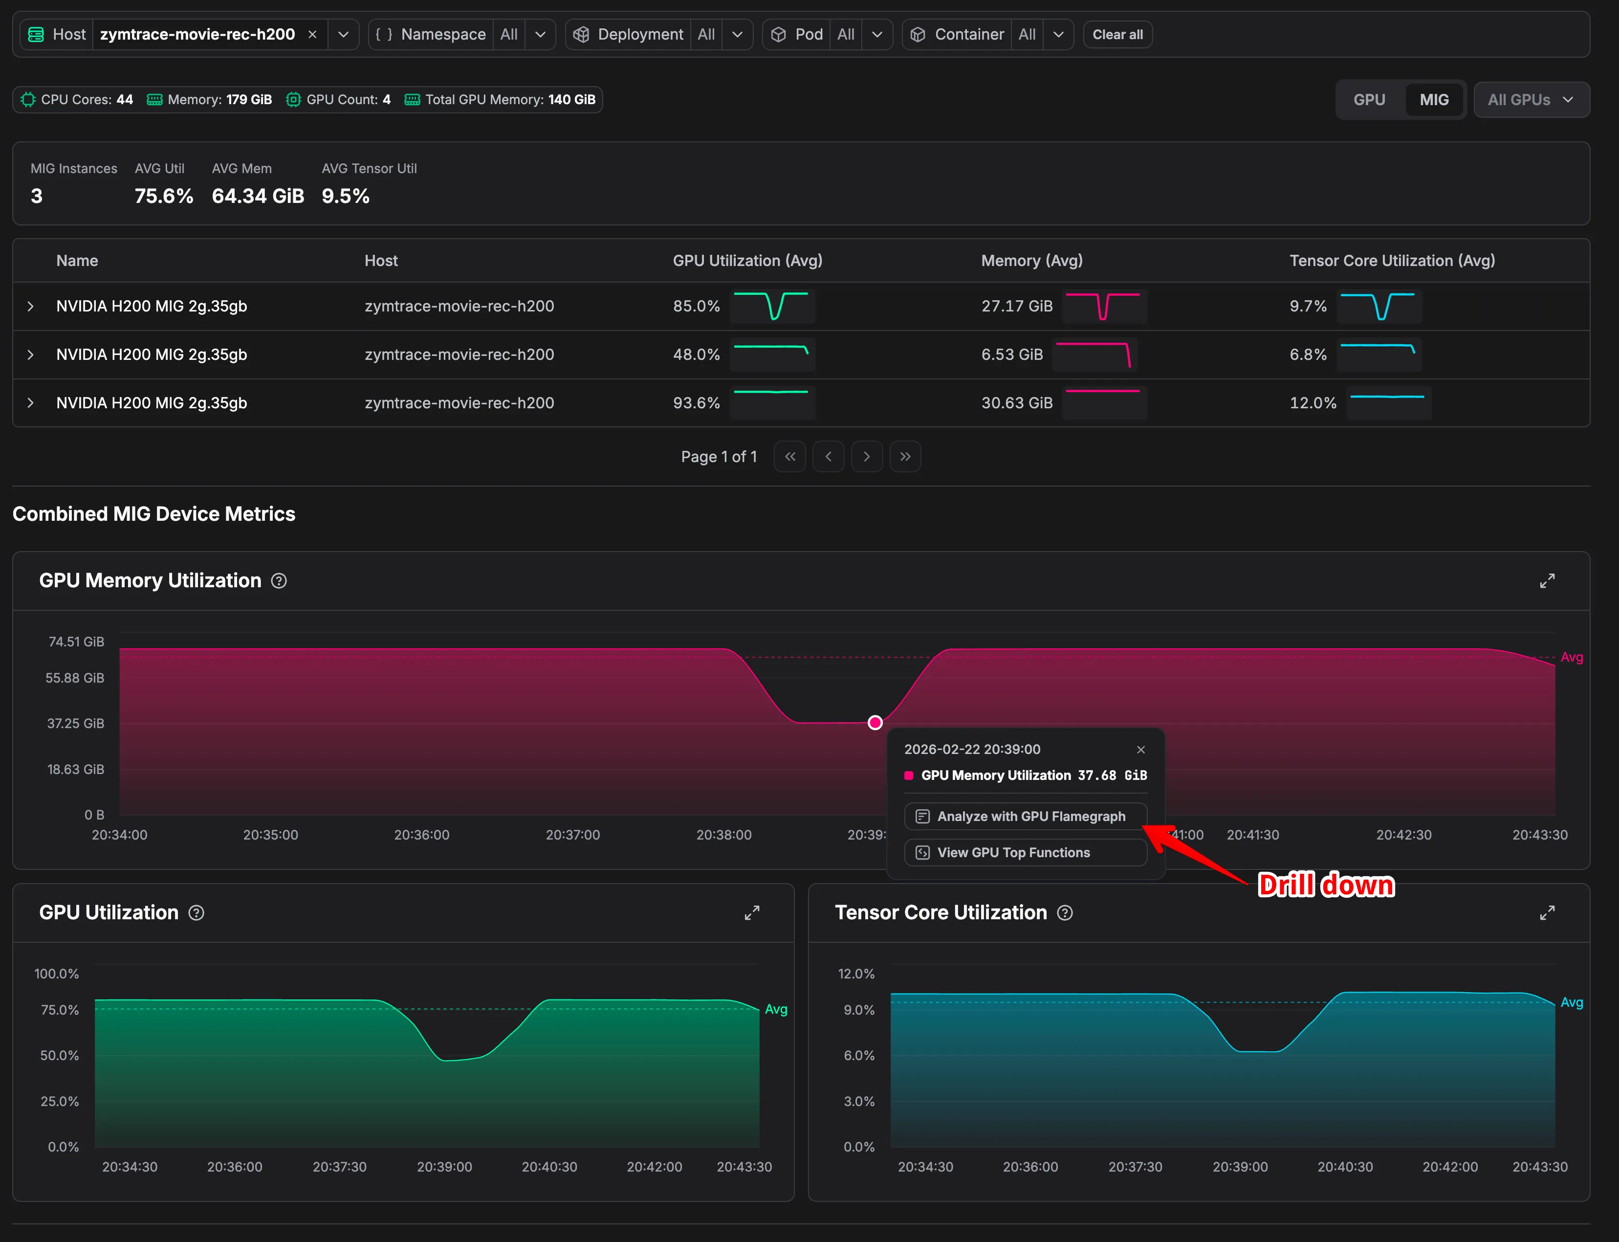
Task: Close the chart tooltip popup
Action: coord(1140,750)
